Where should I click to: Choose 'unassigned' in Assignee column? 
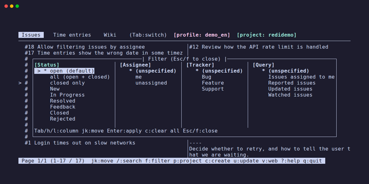point(151,83)
